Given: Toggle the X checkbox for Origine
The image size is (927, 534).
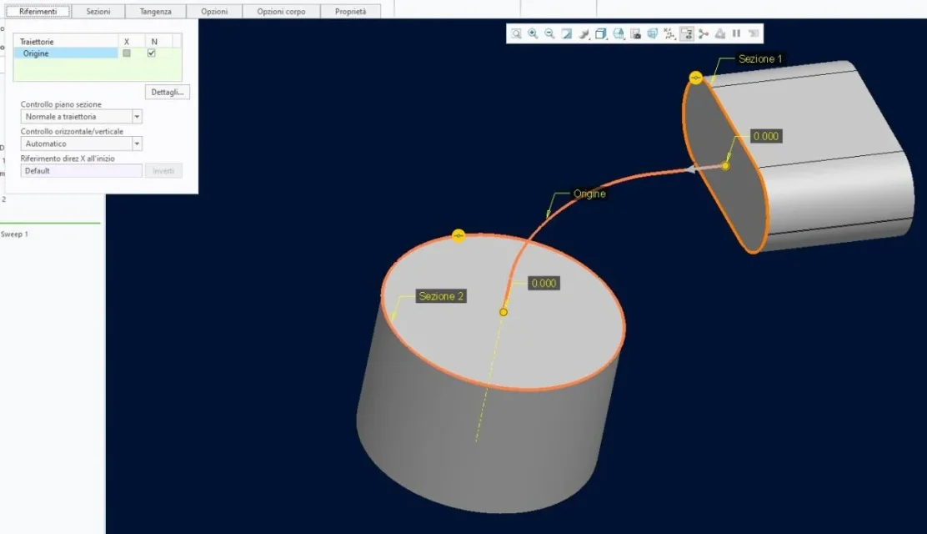Looking at the screenshot, I should (x=127, y=53).
